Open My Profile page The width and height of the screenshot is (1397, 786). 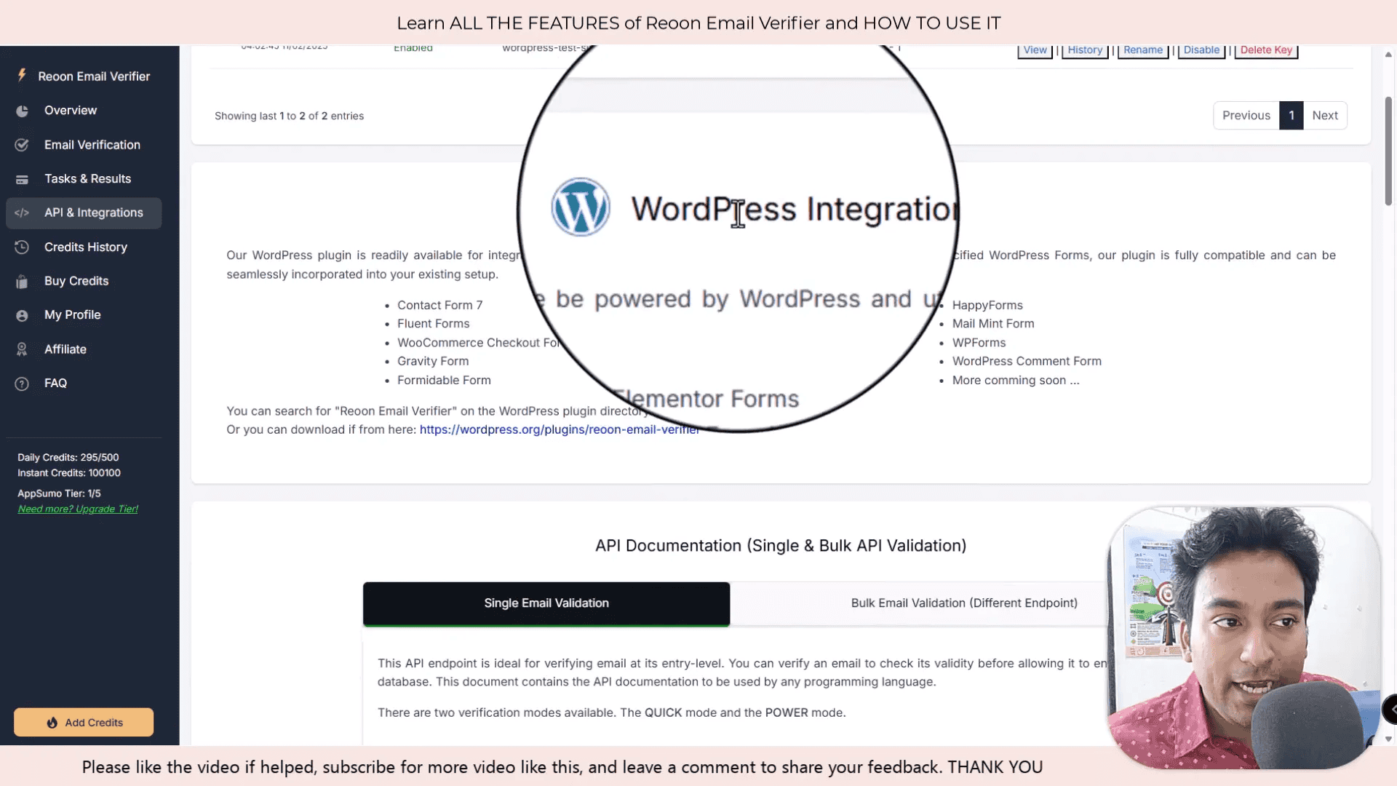click(84, 315)
